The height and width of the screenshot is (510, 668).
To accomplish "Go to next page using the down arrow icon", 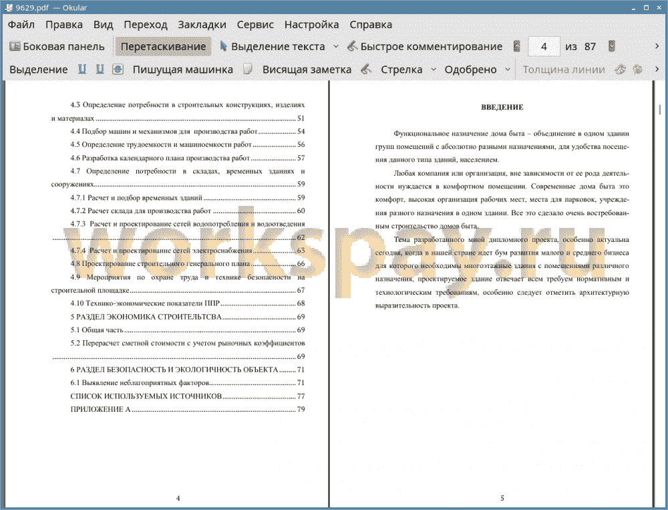I will click(x=612, y=46).
